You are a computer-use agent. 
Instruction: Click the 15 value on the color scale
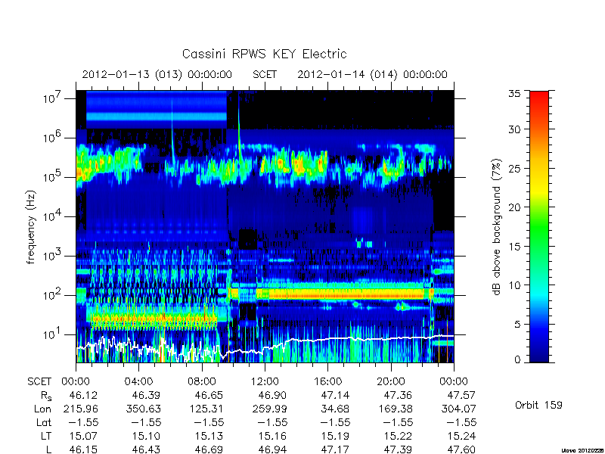(514, 247)
